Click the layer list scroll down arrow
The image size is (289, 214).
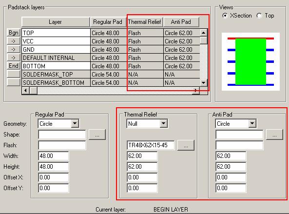[x=204, y=82]
